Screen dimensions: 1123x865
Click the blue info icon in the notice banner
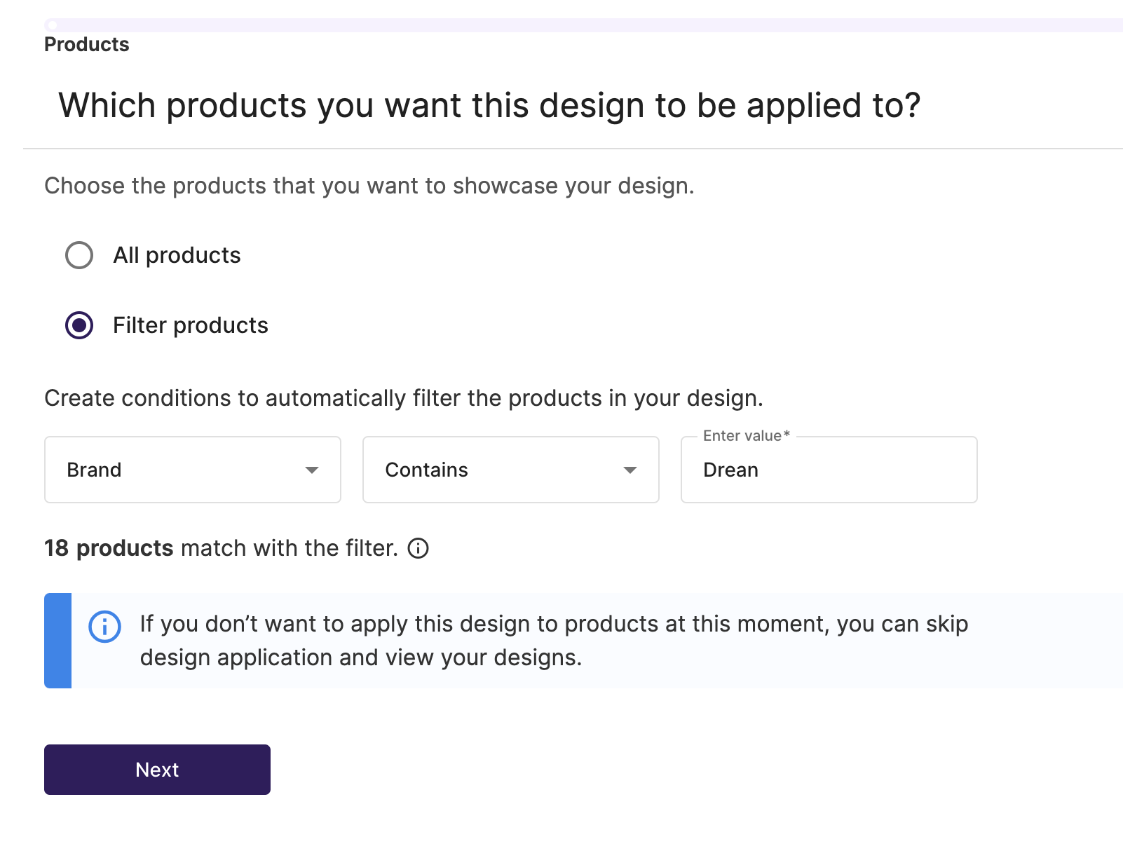point(105,626)
